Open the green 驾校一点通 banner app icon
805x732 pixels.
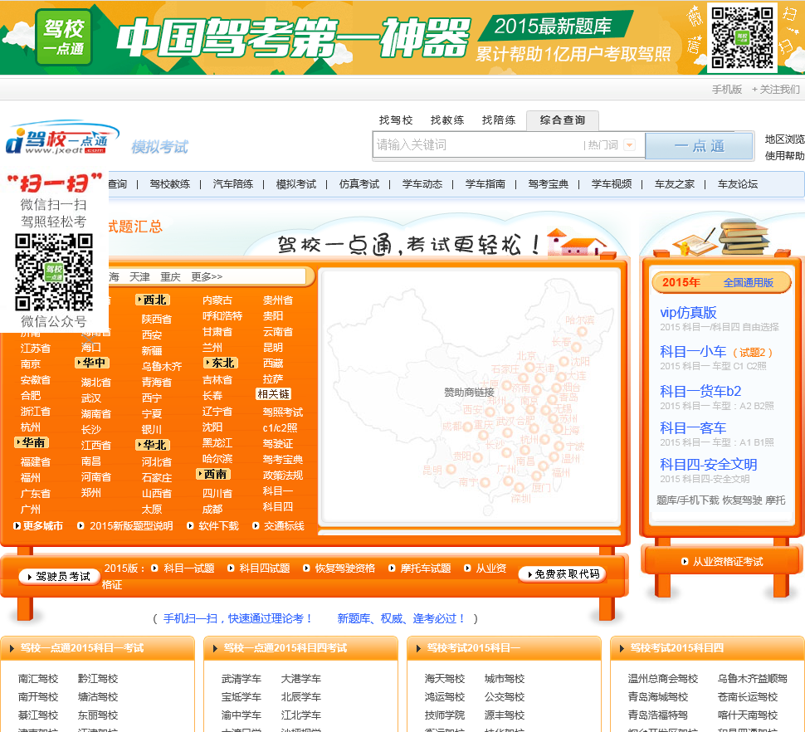coord(64,37)
